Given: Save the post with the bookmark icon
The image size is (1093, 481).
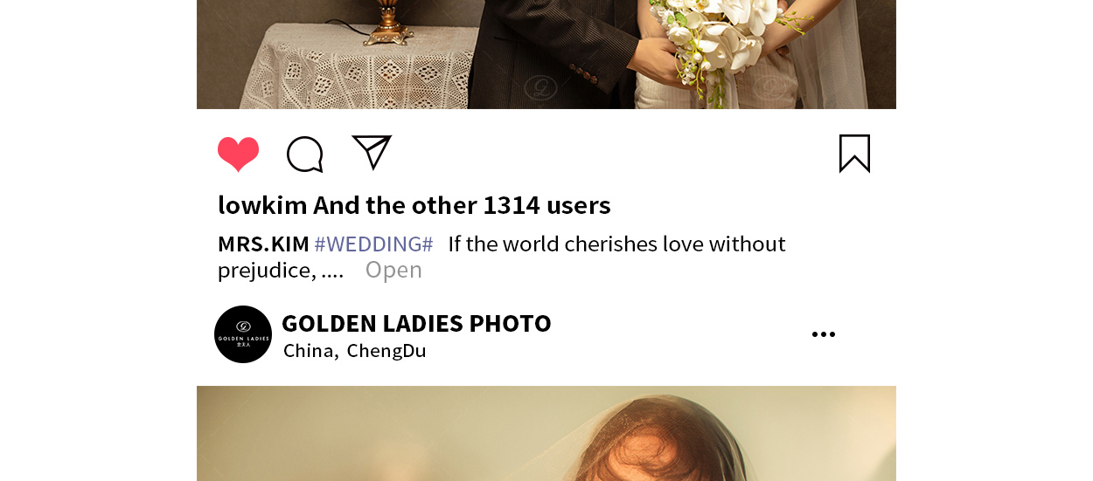Looking at the screenshot, I should [854, 154].
